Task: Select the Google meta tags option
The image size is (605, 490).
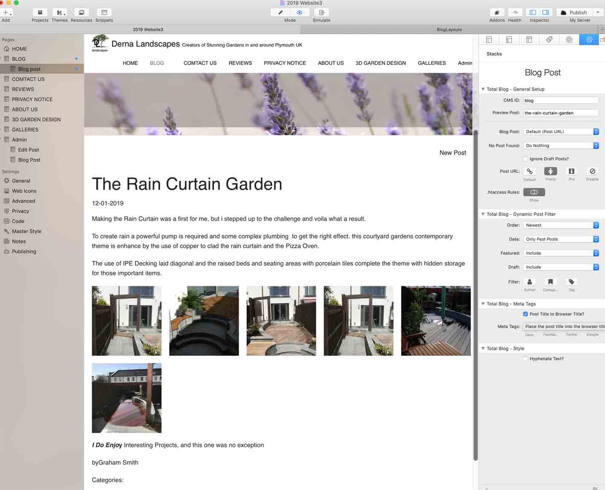Action: [x=593, y=334]
